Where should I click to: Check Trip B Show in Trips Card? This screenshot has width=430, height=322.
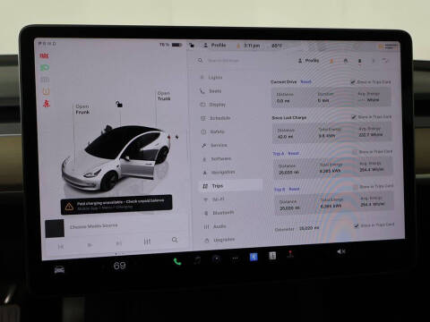pyautogui.click(x=355, y=187)
